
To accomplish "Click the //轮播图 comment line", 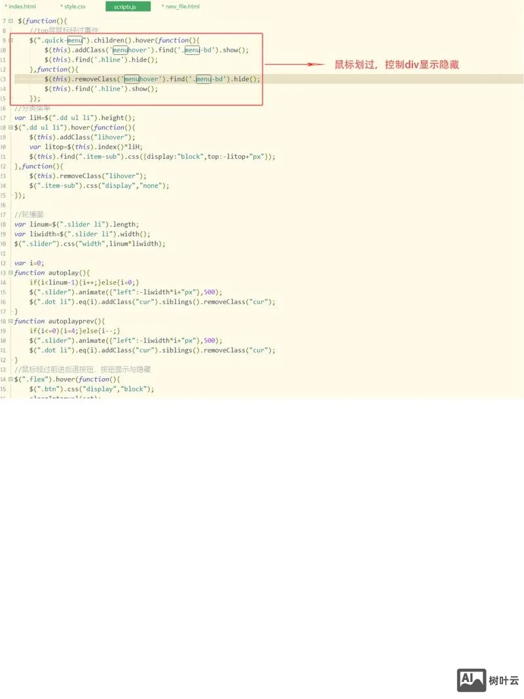I will pyautogui.click(x=29, y=214).
